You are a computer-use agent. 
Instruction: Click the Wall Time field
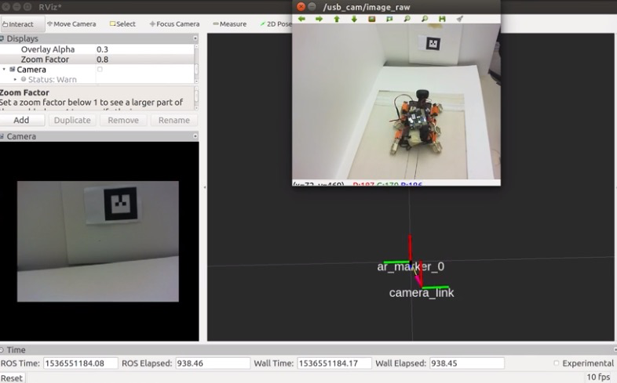click(334, 363)
